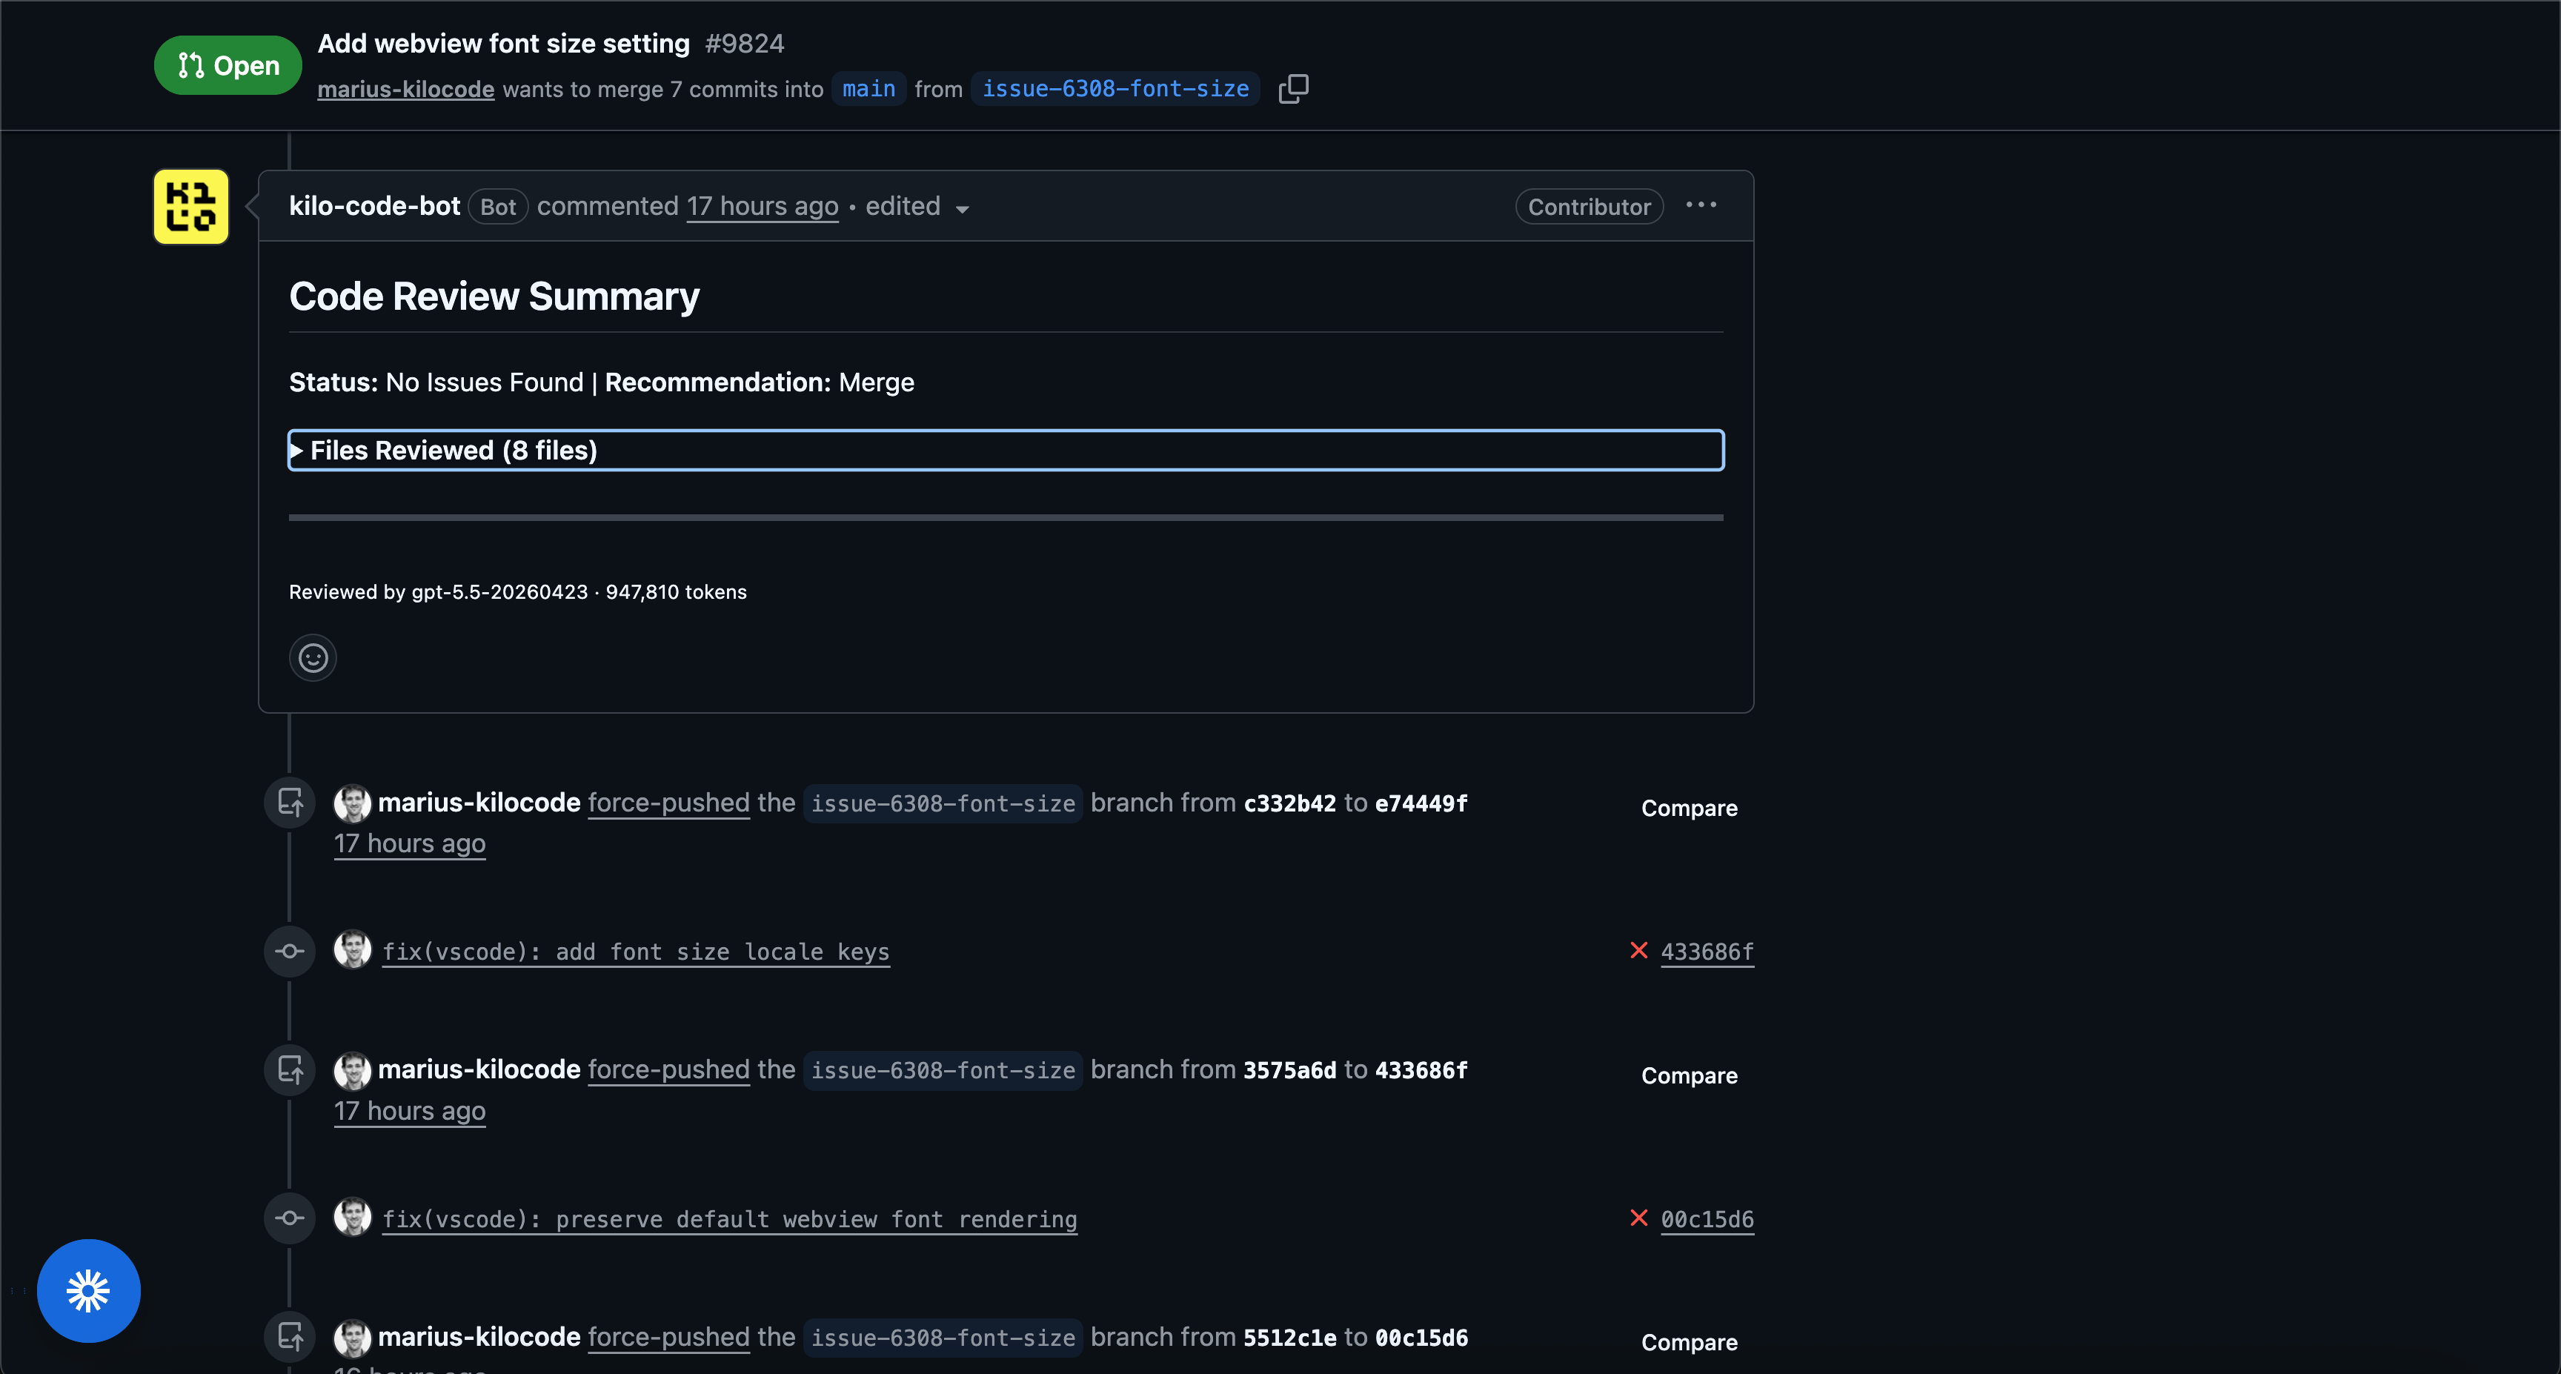The image size is (2561, 1374).
Task: Open commit "fix(vscode): add font size locale keys"
Action: coord(637,952)
